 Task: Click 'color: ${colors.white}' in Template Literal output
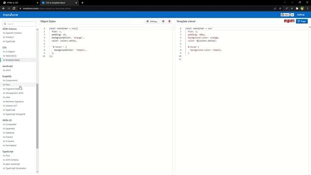click(x=202, y=41)
